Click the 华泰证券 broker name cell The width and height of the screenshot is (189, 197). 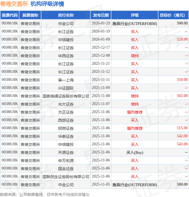pyautogui.click(x=66, y=136)
